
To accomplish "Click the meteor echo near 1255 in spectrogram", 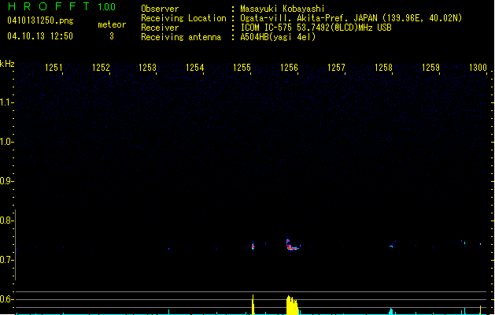I will tap(253, 246).
